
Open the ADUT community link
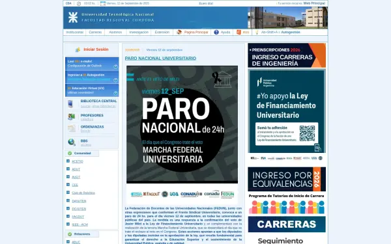(x=76, y=169)
